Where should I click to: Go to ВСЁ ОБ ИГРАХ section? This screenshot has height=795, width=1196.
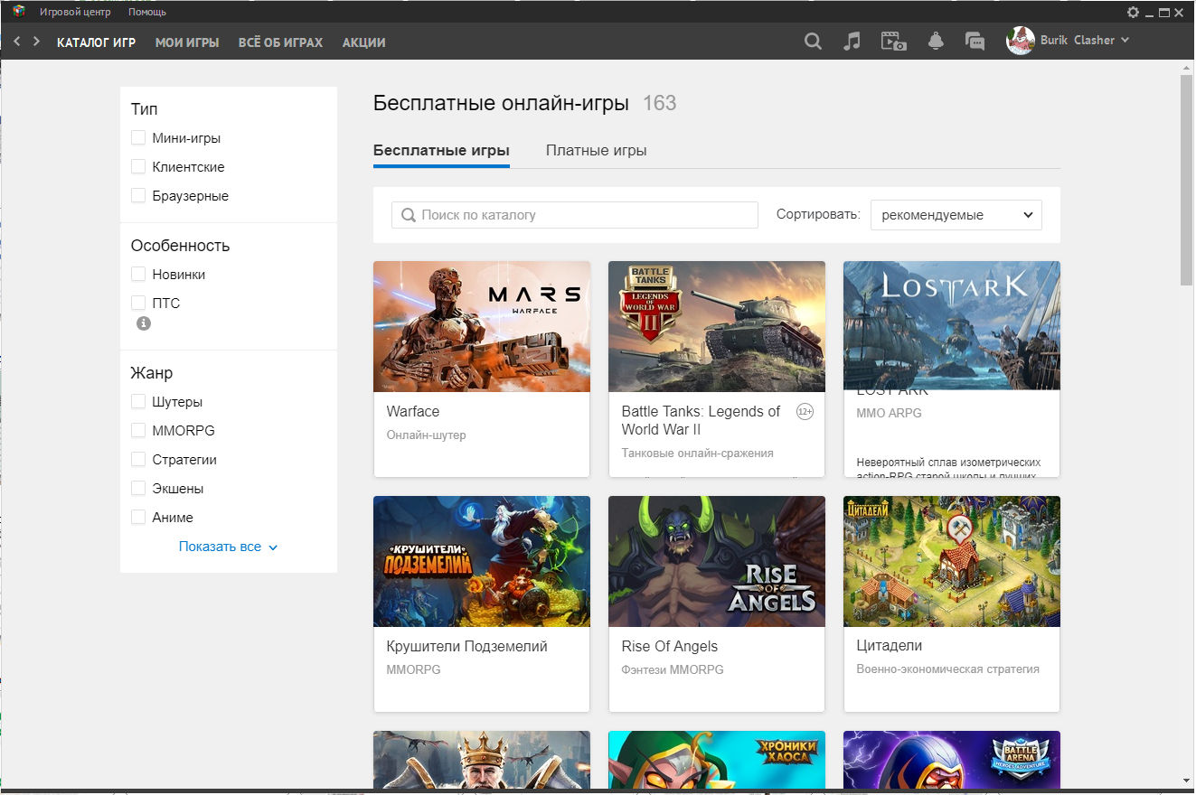280,42
